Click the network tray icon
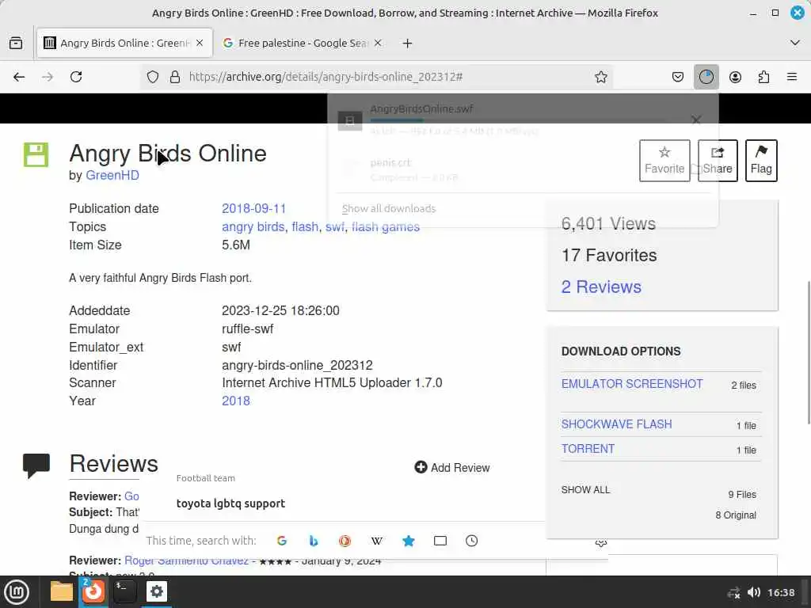The image size is (811, 608). coord(733,592)
